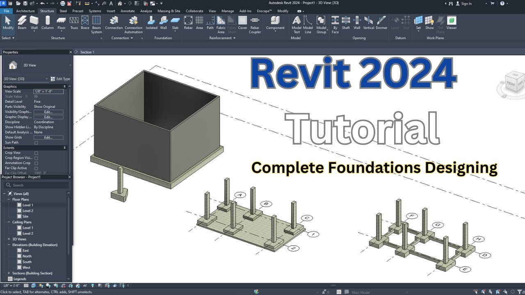Screen dimensions: 525x295
Task: Toggle the Annotation Crop checkbox
Action: 36,163
